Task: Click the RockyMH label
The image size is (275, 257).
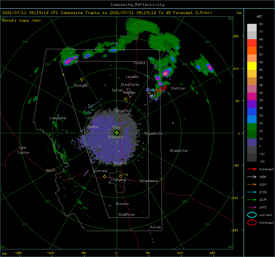Action: coord(81,86)
